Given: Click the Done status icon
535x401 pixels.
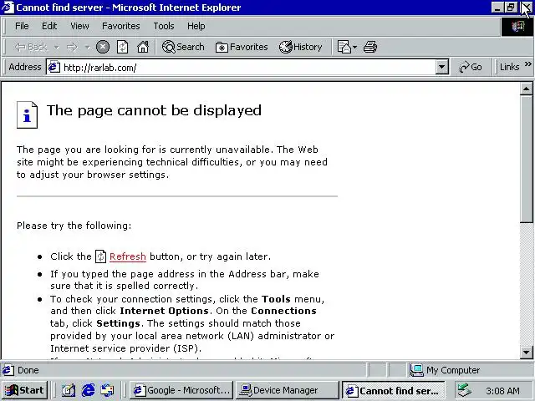Looking at the screenshot, I should coord(8,370).
